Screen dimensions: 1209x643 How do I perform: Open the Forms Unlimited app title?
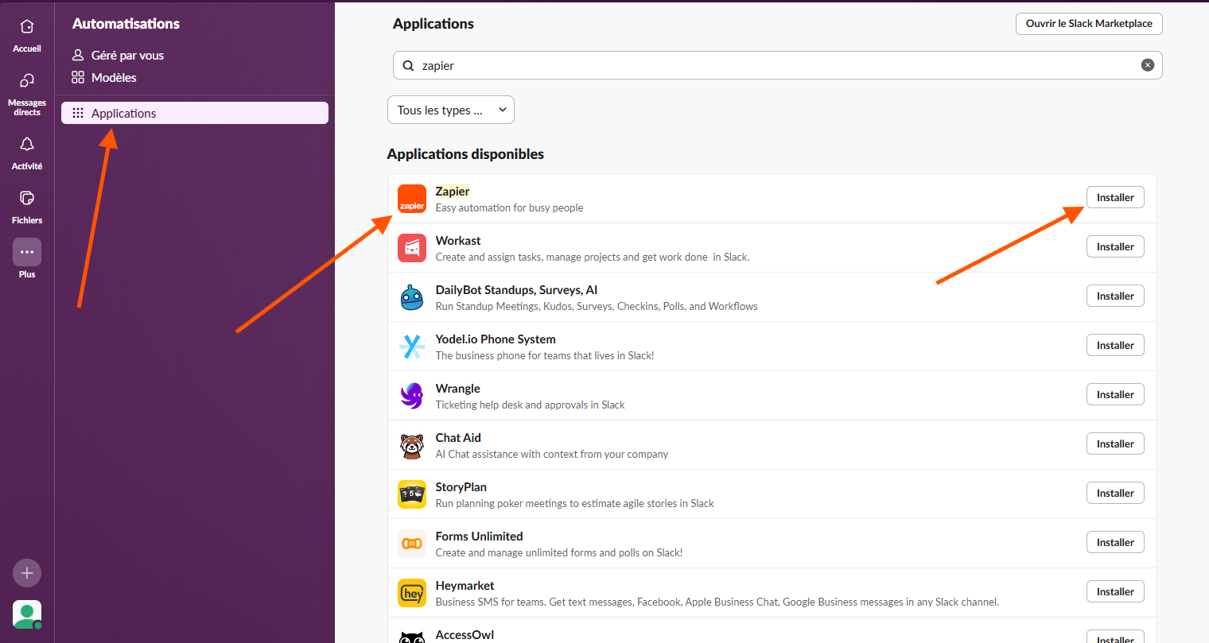(x=480, y=536)
